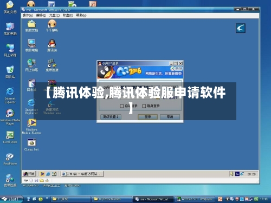Click Virtual PC shared folder status icon

point(42,180)
